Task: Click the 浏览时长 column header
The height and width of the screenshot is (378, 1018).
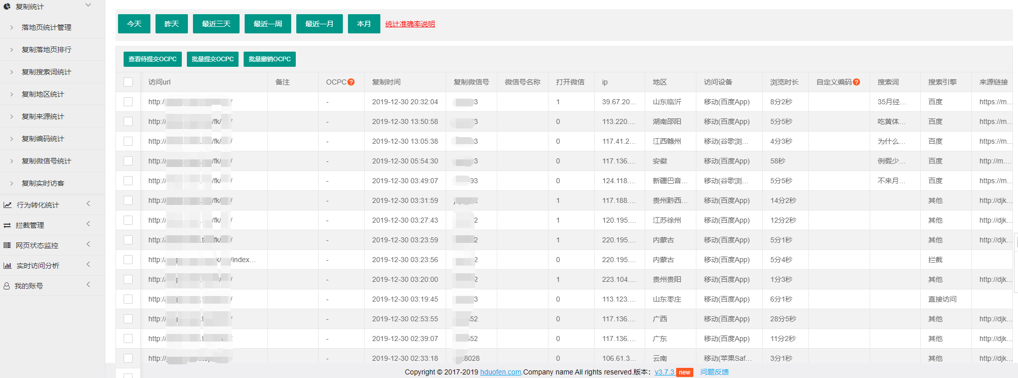Action: pyautogui.click(x=785, y=82)
